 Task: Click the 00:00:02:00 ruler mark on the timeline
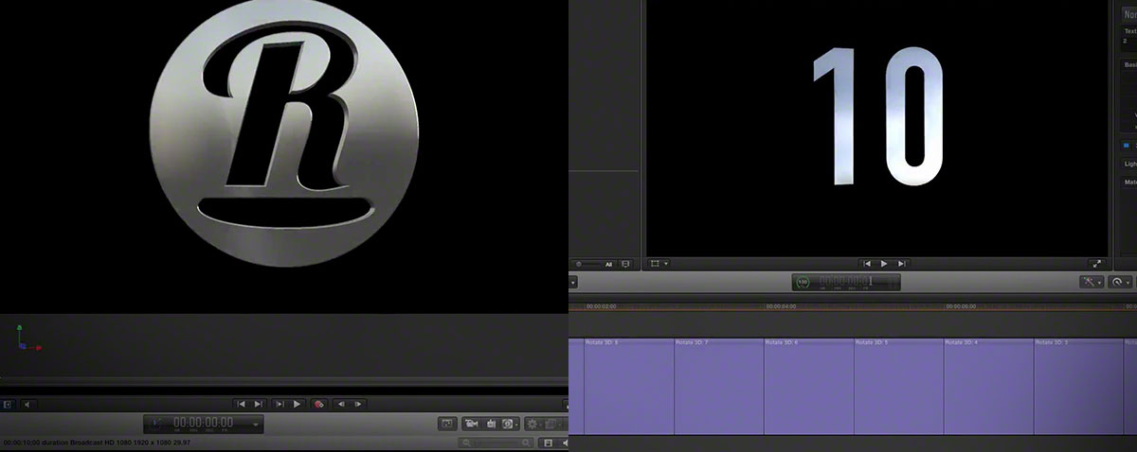click(601, 306)
